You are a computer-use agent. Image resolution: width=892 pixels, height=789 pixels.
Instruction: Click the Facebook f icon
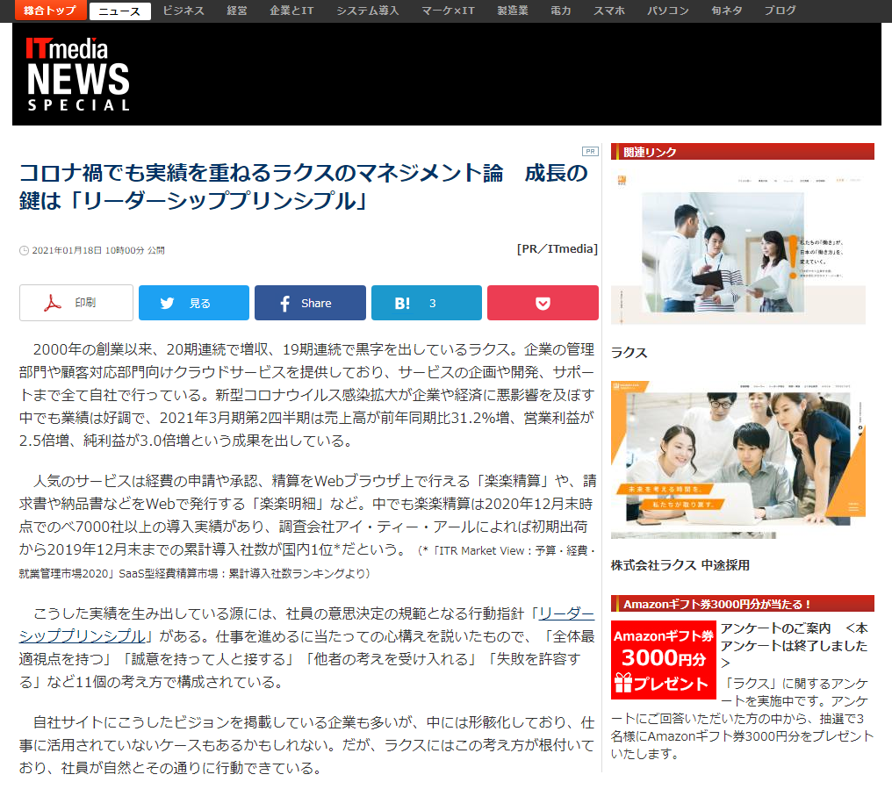tap(285, 303)
